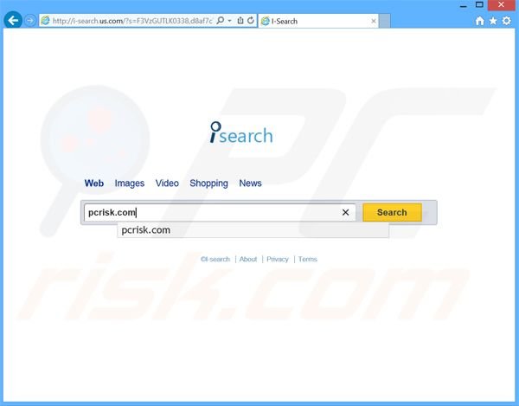Screen dimensions: 519x406
Task: Switch to News search
Action: pos(250,184)
